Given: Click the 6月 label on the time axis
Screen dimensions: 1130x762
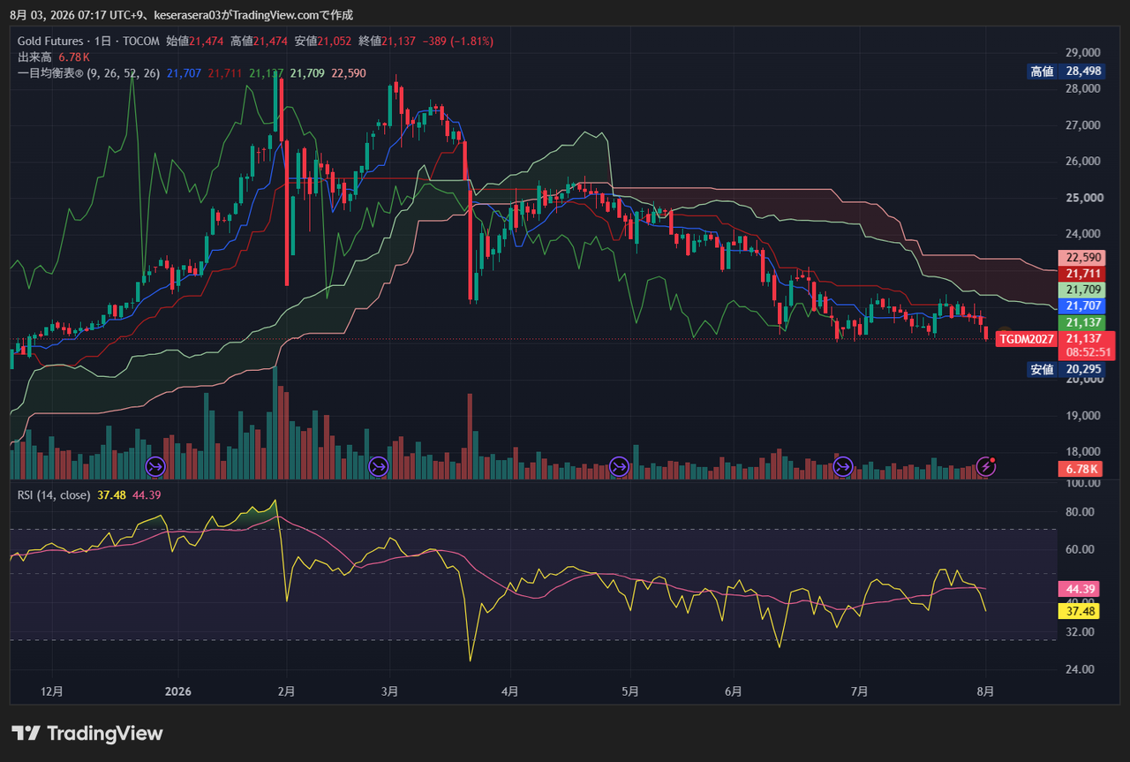Looking at the screenshot, I should (732, 691).
